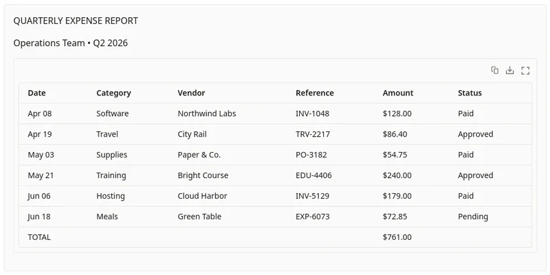Click the $128.00 amount
The height and width of the screenshot is (275, 550).
pos(397,113)
